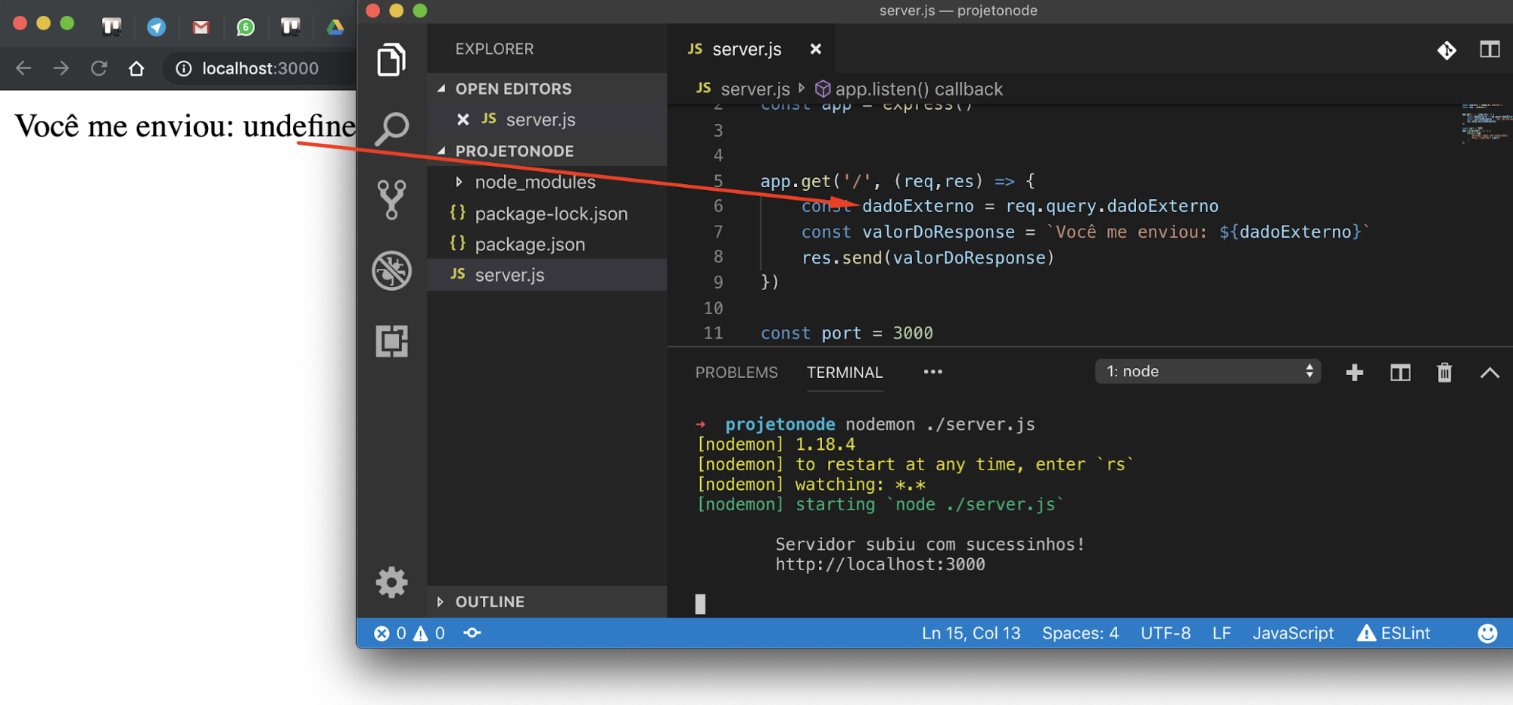The width and height of the screenshot is (1513, 705).
Task: Go back in the browser window
Action: 23,68
